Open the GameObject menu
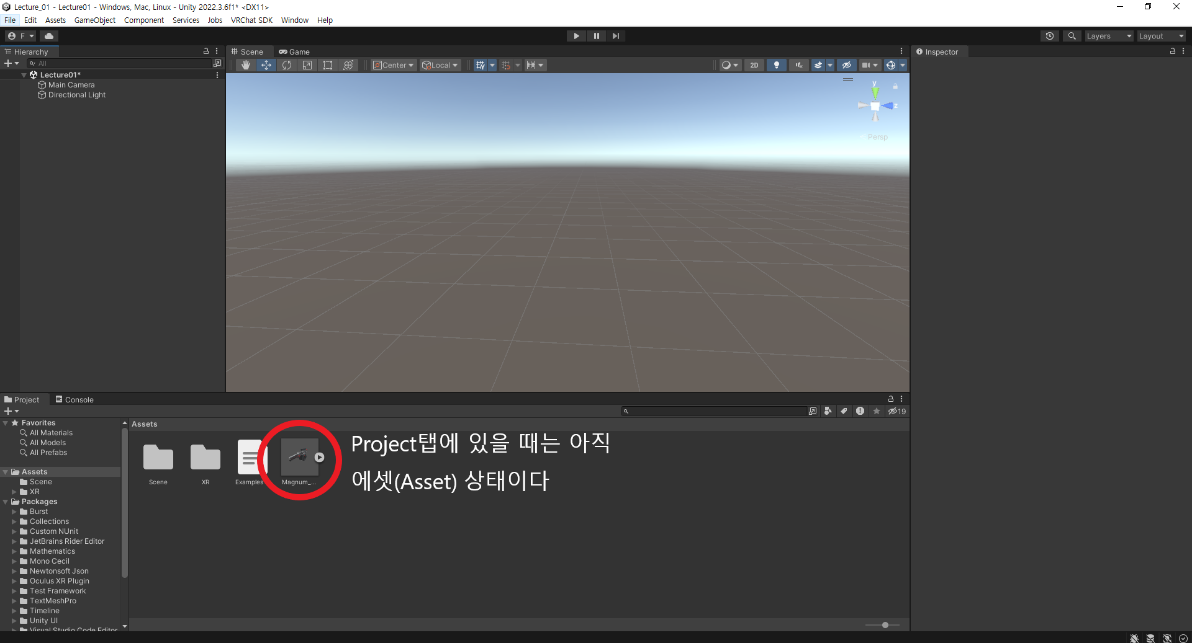Viewport: 1192px width, 643px height. 95,20
